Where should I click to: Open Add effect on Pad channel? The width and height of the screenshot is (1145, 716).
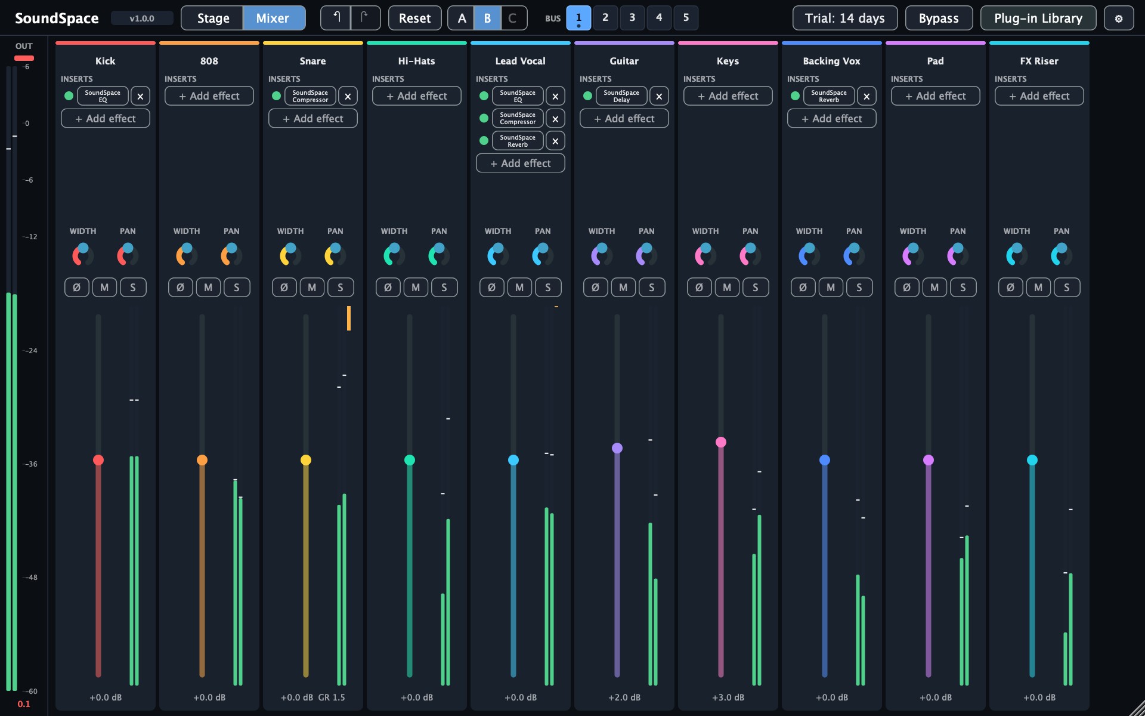pos(936,96)
